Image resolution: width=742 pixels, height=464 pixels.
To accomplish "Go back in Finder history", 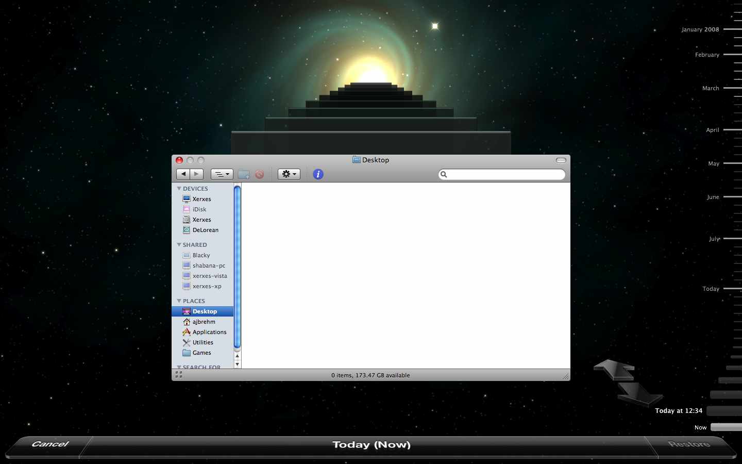I will pyautogui.click(x=183, y=174).
